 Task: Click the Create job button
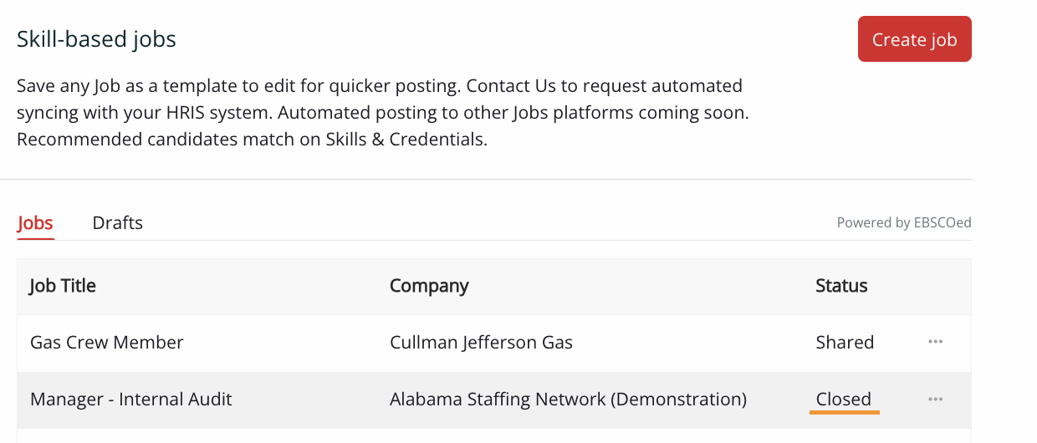[x=914, y=39]
